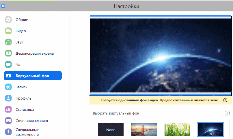
Task: Click the solid background requirement warning text
Action: (x=161, y=100)
